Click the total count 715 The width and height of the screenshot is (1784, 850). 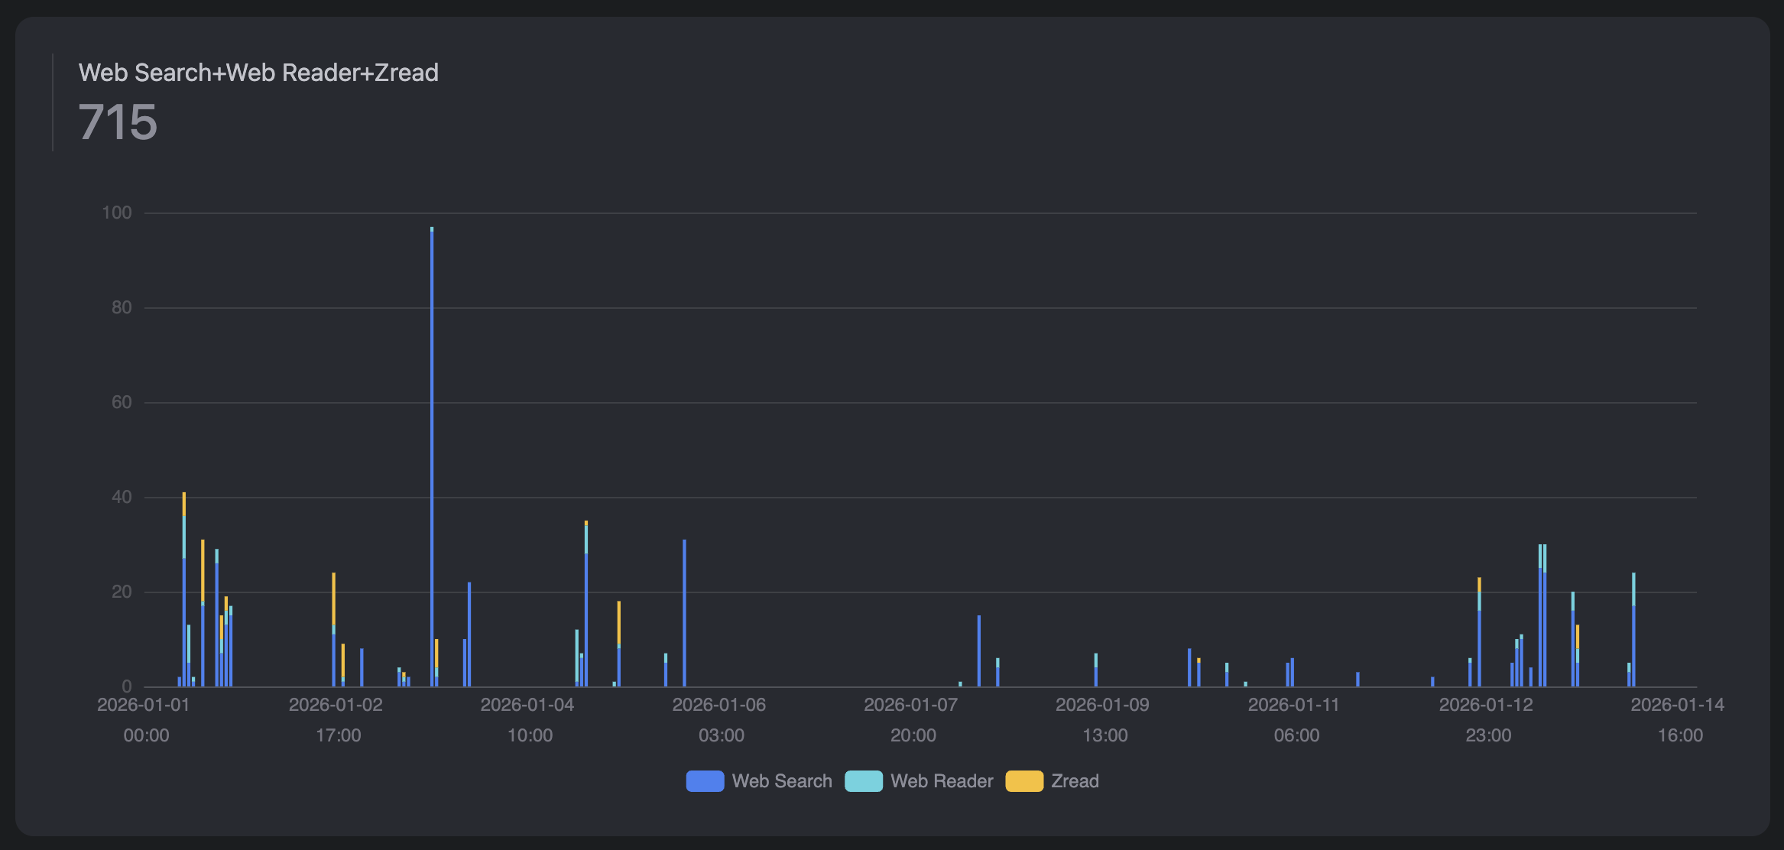(x=118, y=122)
